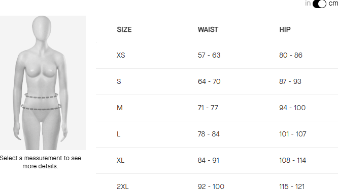Select the WAIST column header

(208, 30)
